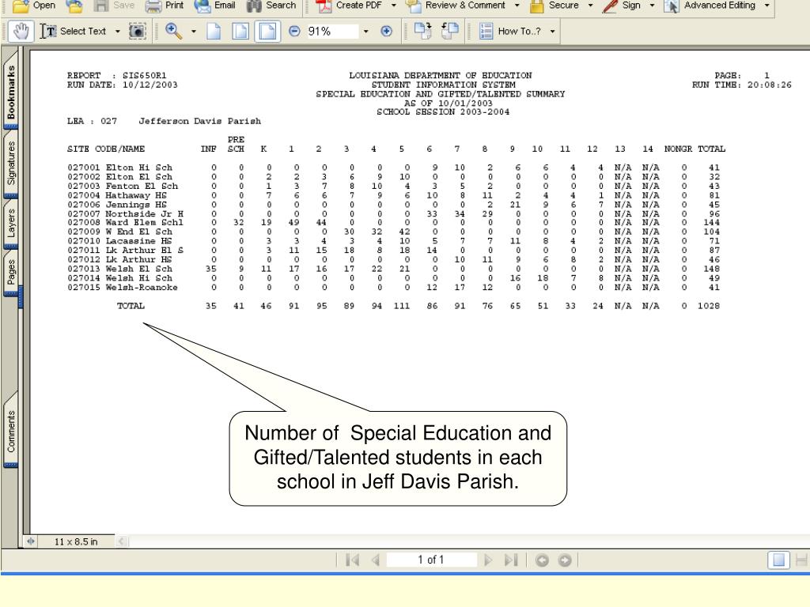
Task: Click the Save button
Action: click(115, 6)
